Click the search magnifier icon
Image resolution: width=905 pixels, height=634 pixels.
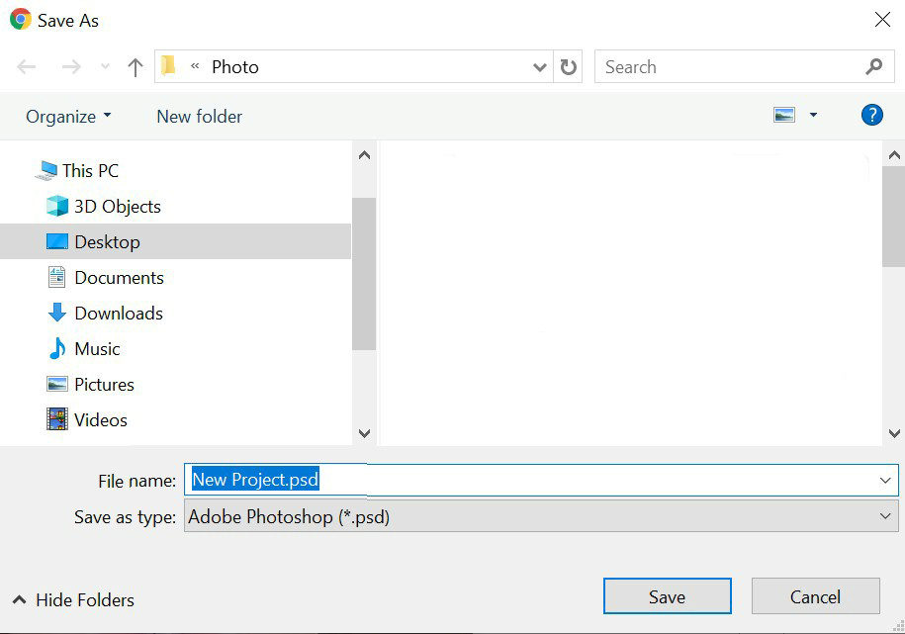coord(873,67)
